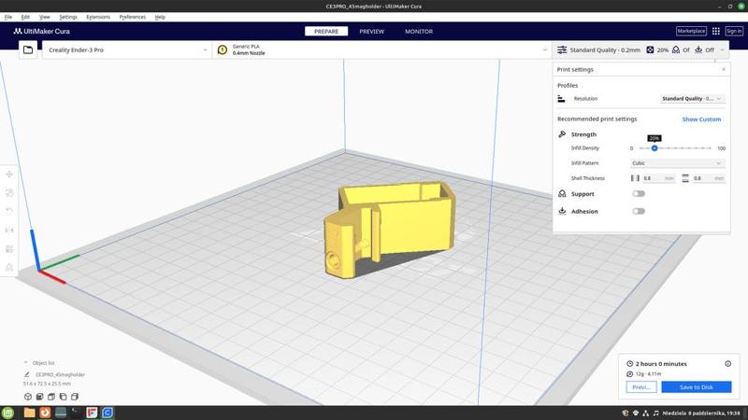Click the Generic PLA material extruder icon

pyautogui.click(x=223, y=49)
